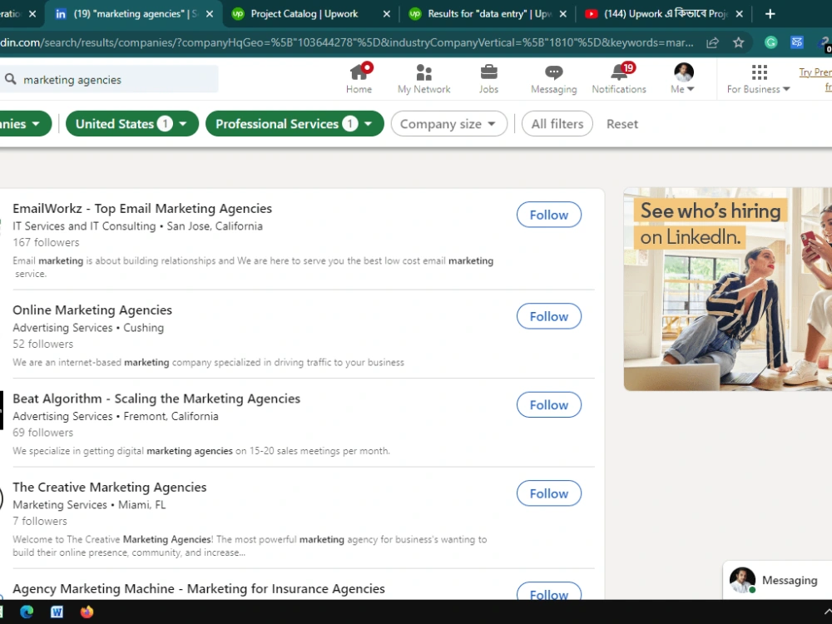
Task: Close the YouTube Upwork tab
Action: [740, 14]
